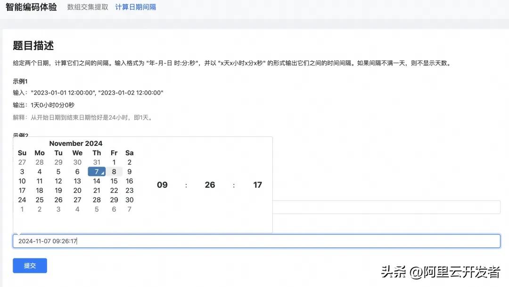Click the seconds value 17
Image resolution: width=509 pixels, height=287 pixels.
coord(257,185)
